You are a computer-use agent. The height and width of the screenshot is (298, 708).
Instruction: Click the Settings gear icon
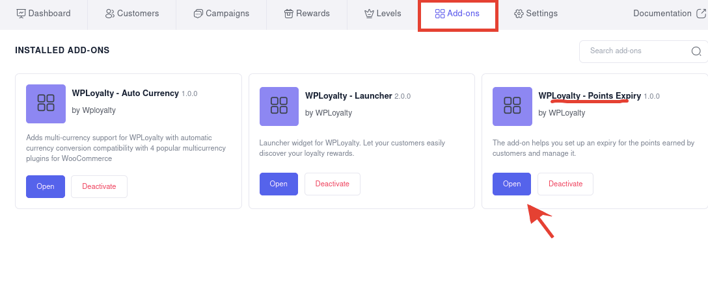point(519,14)
